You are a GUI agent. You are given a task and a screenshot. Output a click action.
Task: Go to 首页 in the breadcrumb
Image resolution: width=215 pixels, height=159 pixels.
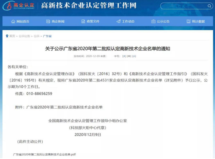tap(12, 36)
